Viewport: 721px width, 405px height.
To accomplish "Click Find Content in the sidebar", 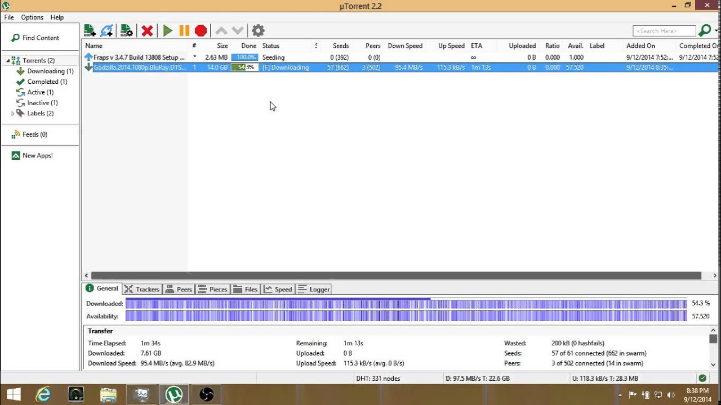I will [35, 38].
